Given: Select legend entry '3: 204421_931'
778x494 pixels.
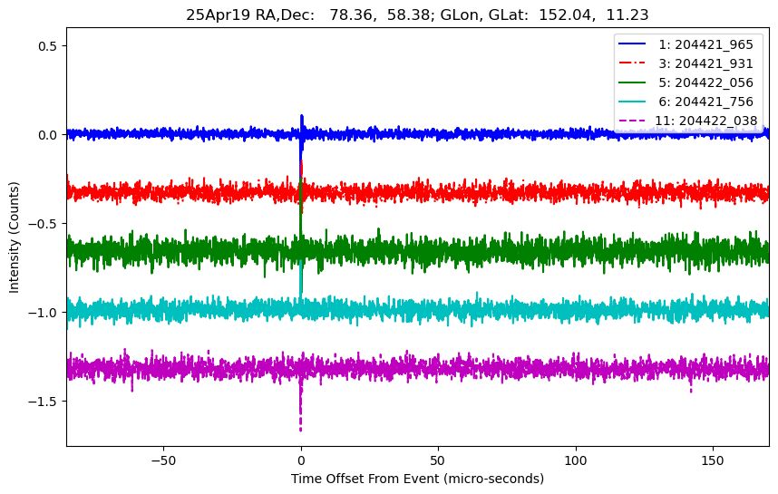Looking at the screenshot, I should click(x=705, y=63).
